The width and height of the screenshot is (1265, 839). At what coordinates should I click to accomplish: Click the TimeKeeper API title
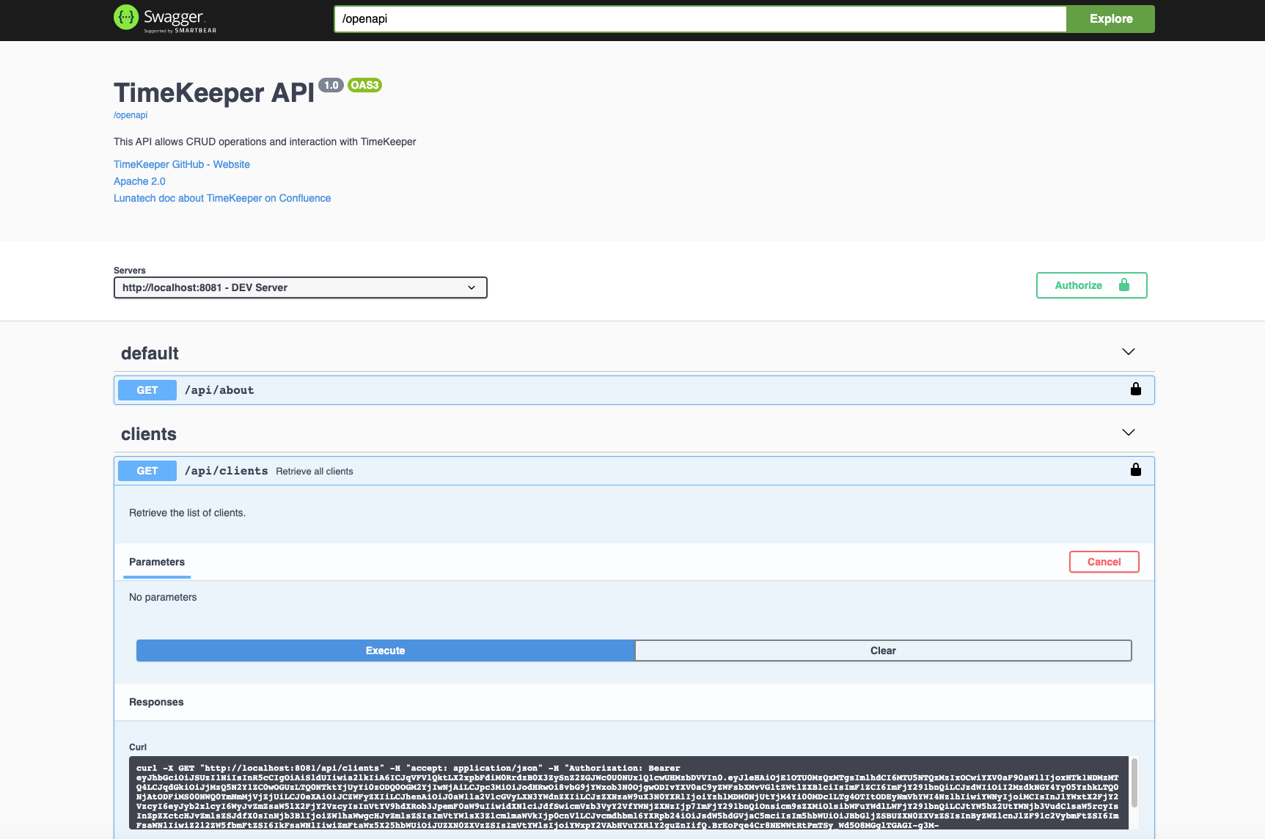pyautogui.click(x=214, y=93)
